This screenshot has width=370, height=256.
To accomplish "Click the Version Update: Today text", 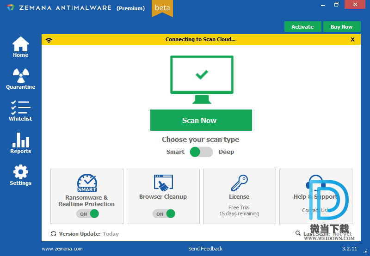I will tap(89, 234).
